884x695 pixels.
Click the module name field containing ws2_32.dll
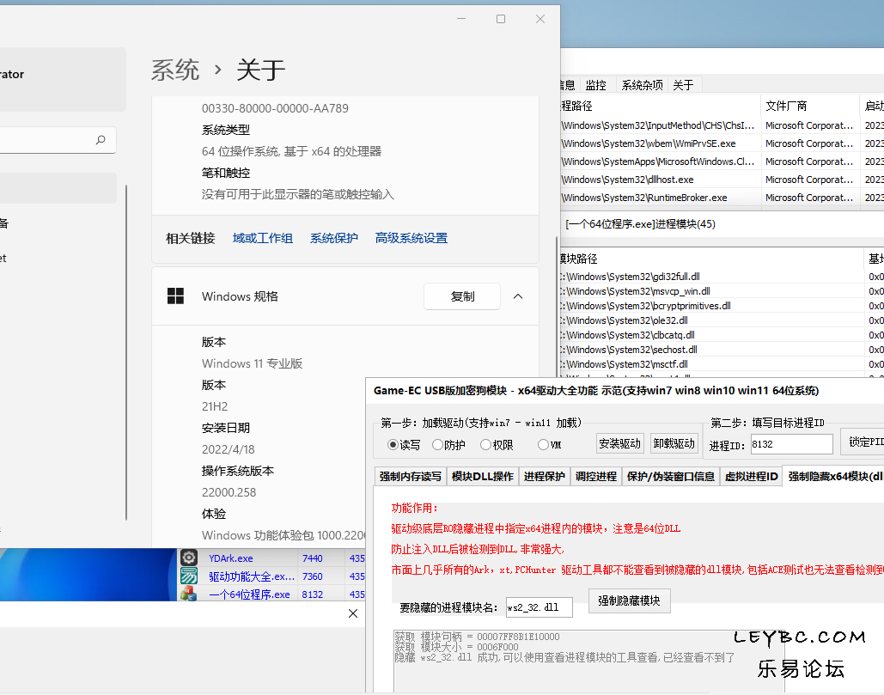539,607
